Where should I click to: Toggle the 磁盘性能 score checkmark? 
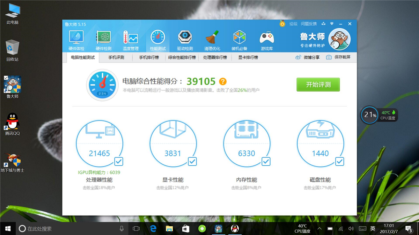tap(340, 162)
